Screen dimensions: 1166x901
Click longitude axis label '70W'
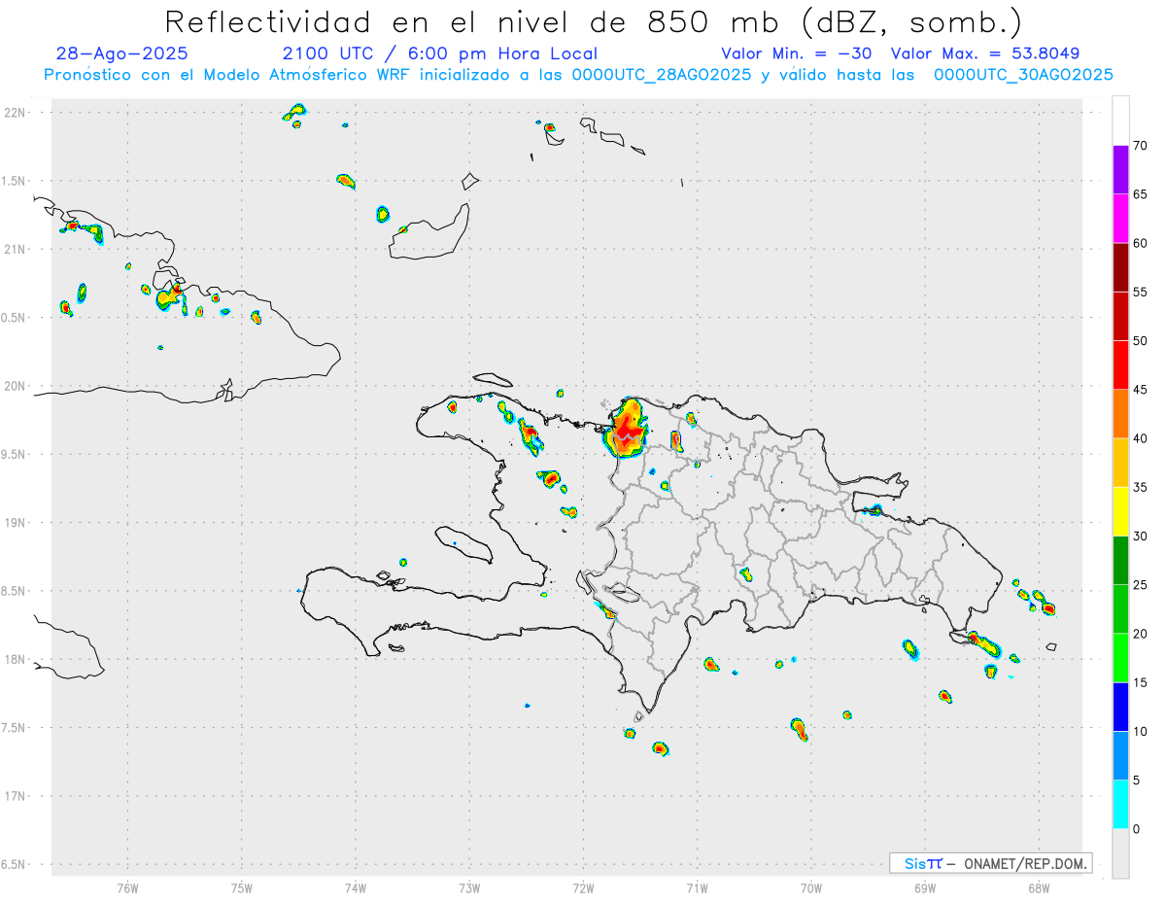811,887
